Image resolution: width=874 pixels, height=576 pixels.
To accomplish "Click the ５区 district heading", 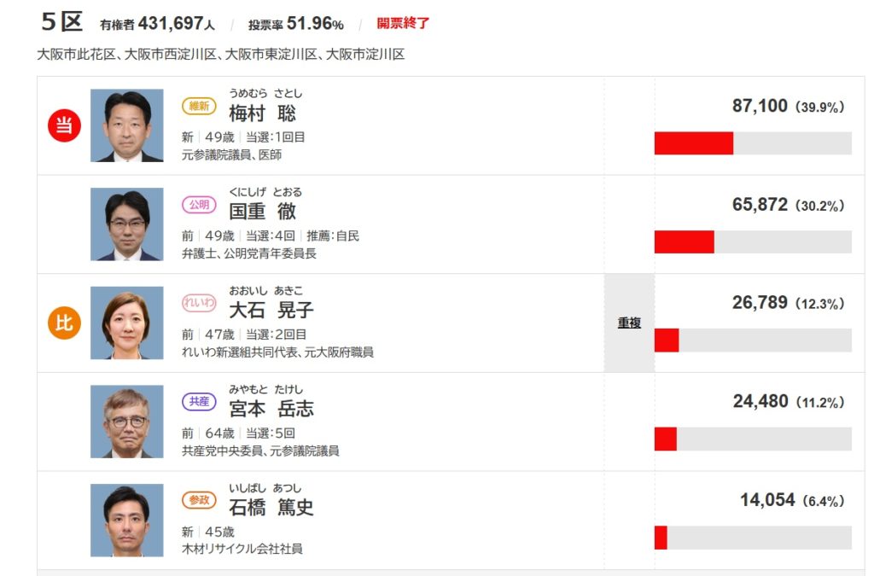I will point(61,21).
